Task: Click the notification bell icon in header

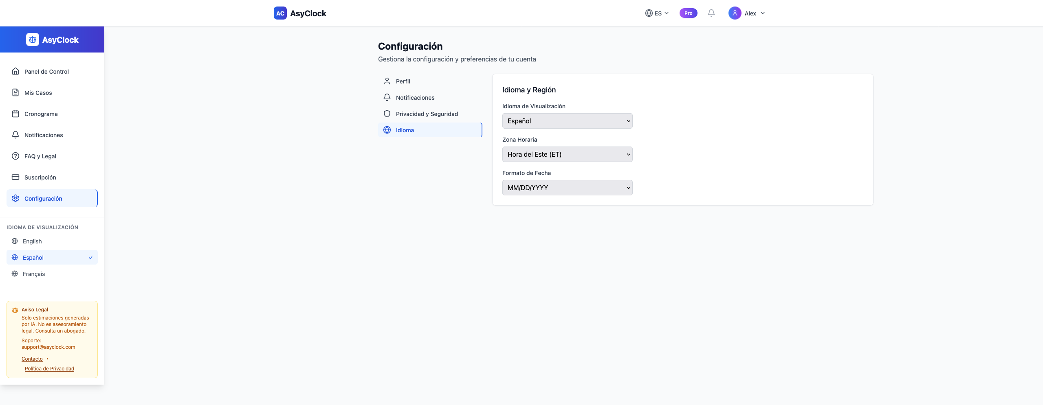Action: pos(711,13)
